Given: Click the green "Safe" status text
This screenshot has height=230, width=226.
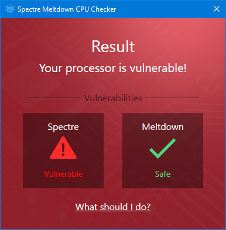Looking at the screenshot, I should (x=163, y=174).
